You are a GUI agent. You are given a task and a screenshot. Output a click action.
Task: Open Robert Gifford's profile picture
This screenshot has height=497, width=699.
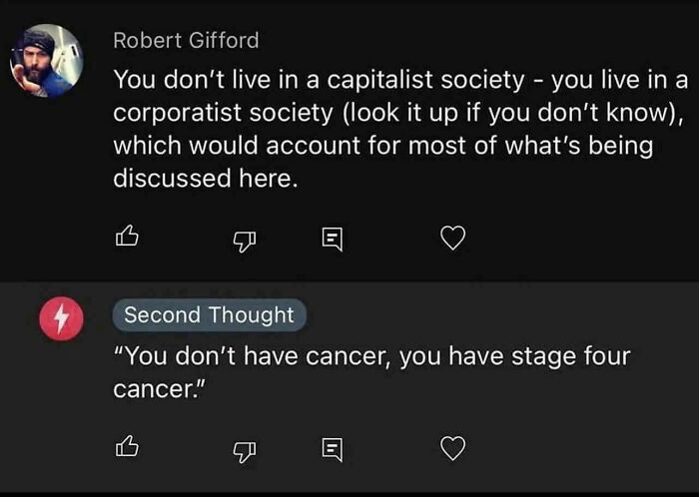(x=46, y=61)
